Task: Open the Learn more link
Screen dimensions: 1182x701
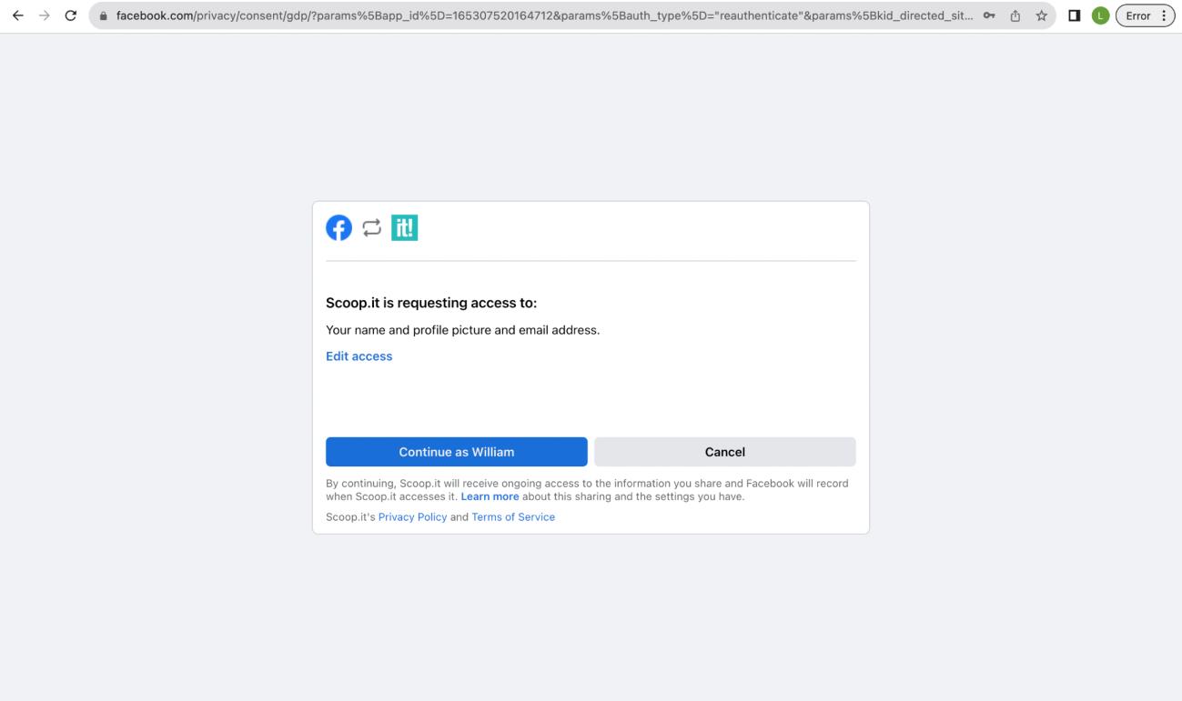Action: point(490,496)
